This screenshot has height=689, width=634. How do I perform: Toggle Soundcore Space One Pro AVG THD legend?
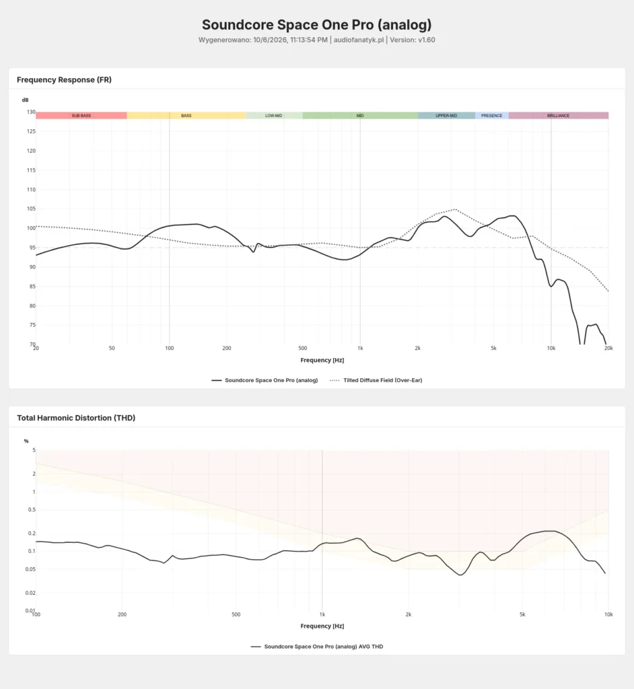317,647
